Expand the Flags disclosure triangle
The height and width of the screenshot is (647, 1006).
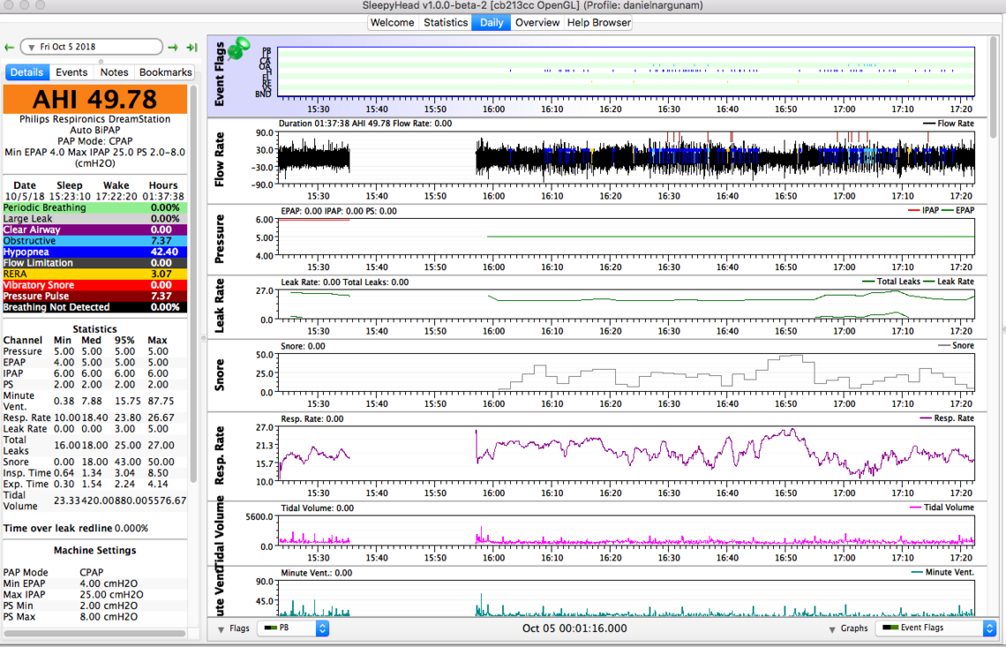coord(221,629)
